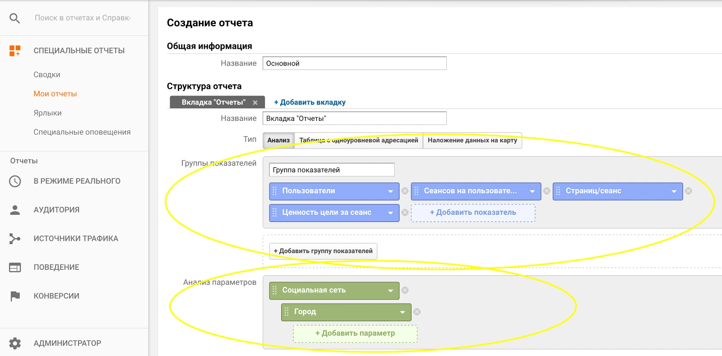The width and height of the screenshot is (722, 356).
Task: Click the Behavior section layout icon
Action: click(15, 268)
